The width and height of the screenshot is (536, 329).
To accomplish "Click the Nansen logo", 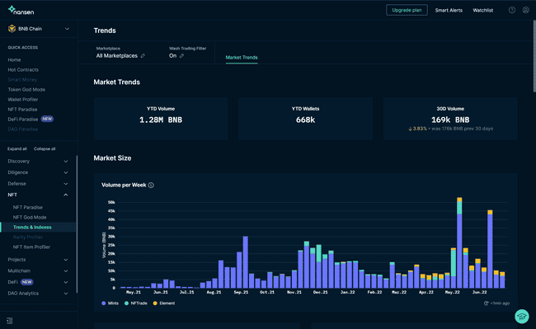I will click(21, 11).
